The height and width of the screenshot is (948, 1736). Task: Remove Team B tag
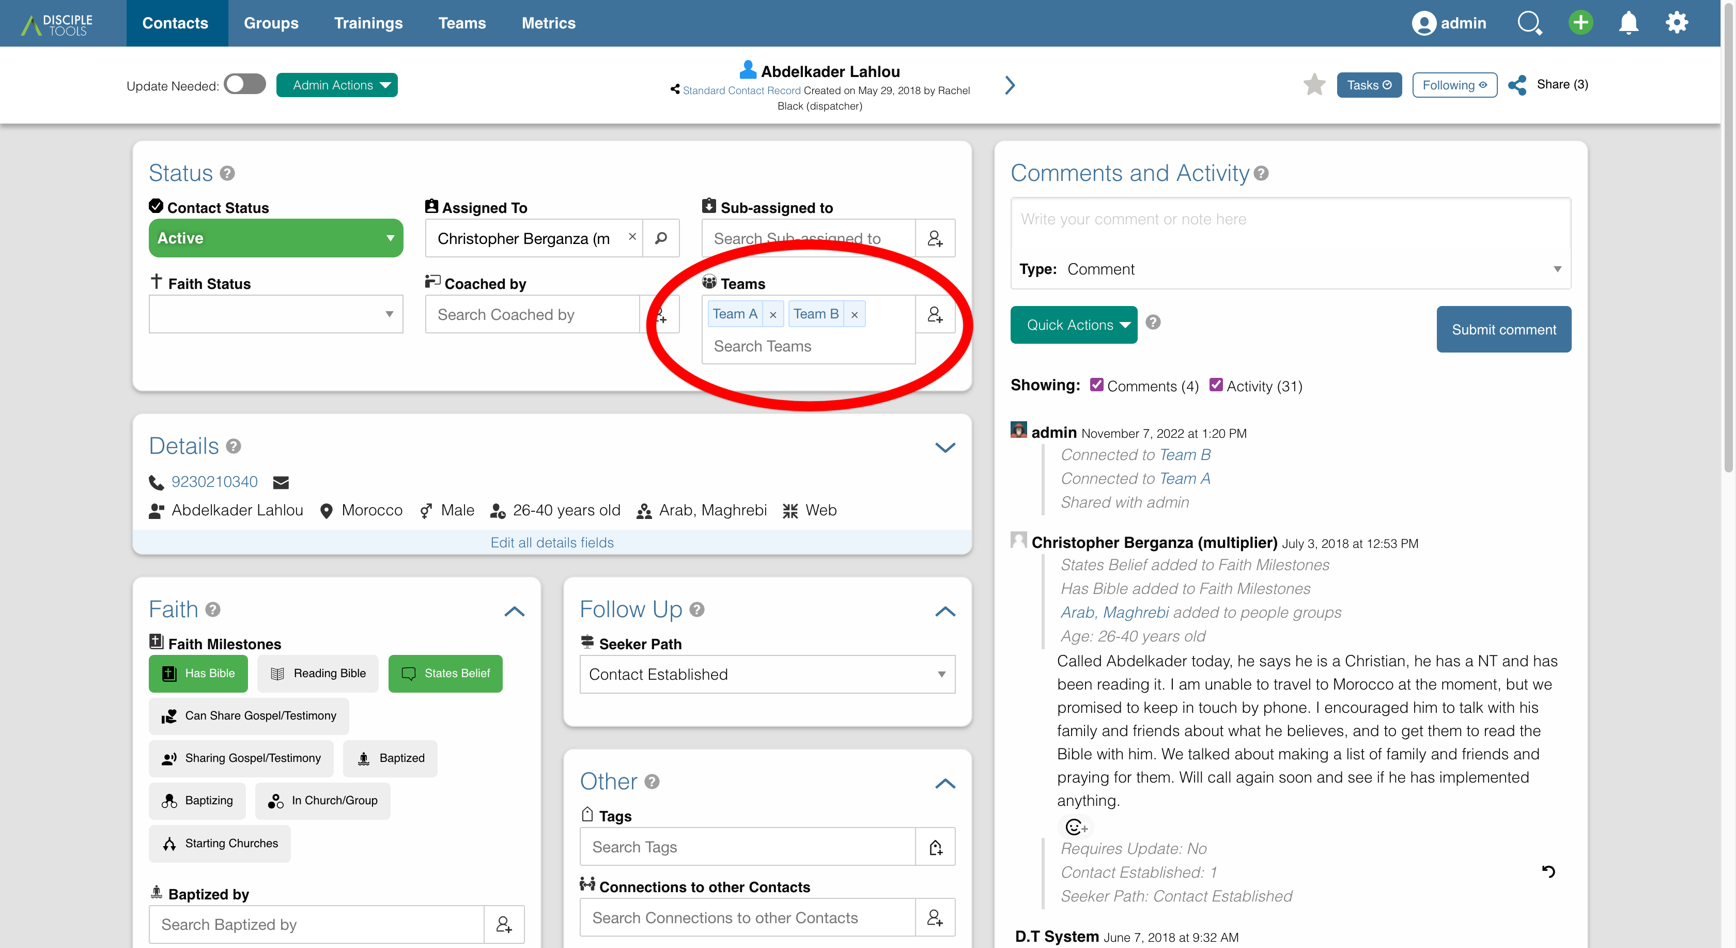[854, 314]
